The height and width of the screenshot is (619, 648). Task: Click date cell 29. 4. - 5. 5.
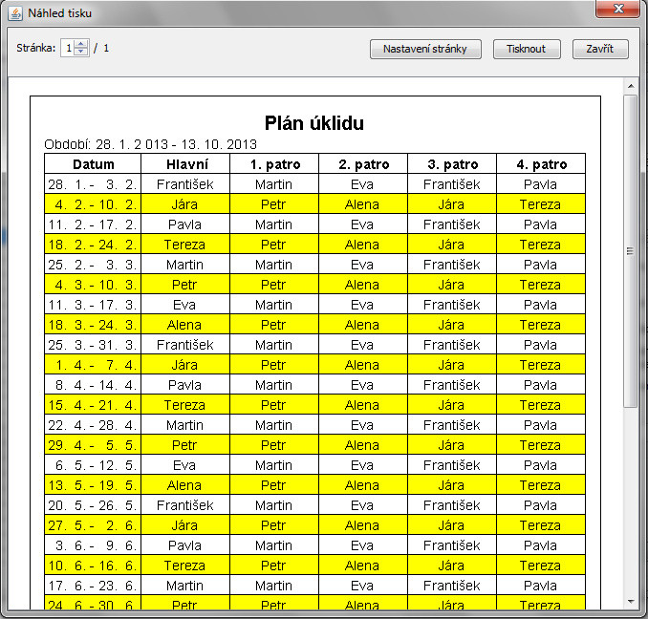pos(93,445)
